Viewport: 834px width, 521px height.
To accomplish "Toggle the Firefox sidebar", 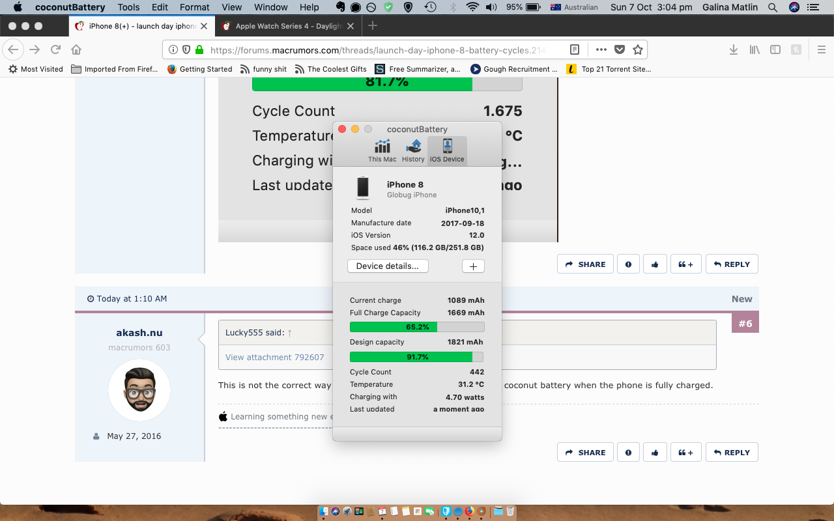I will click(x=775, y=49).
